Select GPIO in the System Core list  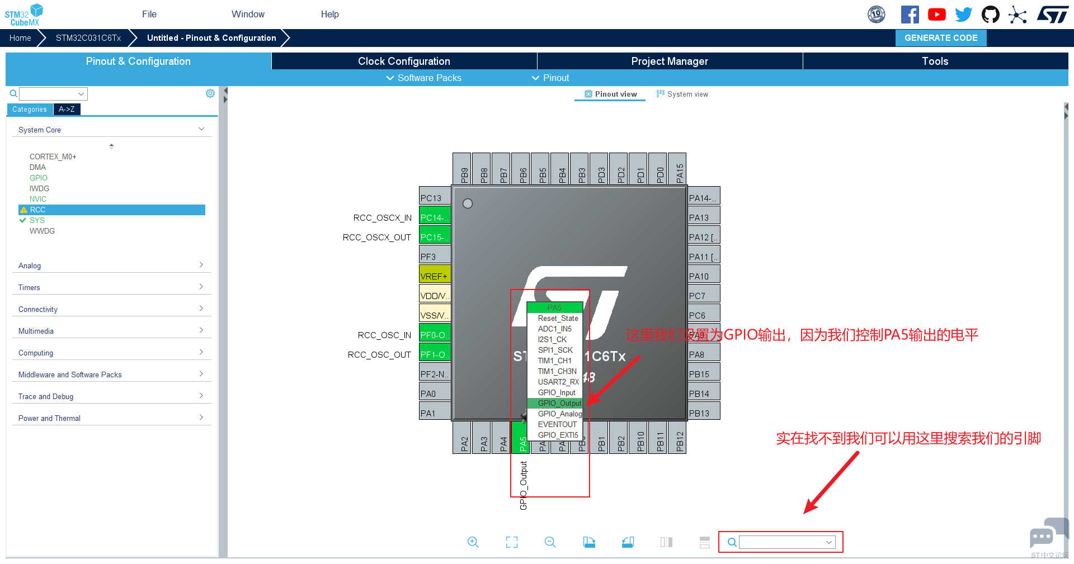pyautogui.click(x=39, y=178)
